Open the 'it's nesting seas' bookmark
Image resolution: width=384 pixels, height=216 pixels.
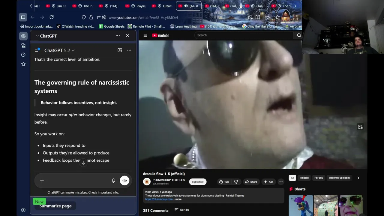[x=219, y=26]
